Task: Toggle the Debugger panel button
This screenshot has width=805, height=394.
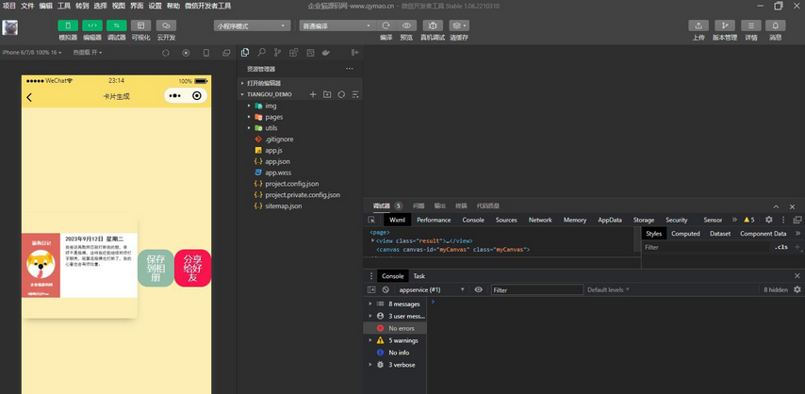Action: pos(117,25)
